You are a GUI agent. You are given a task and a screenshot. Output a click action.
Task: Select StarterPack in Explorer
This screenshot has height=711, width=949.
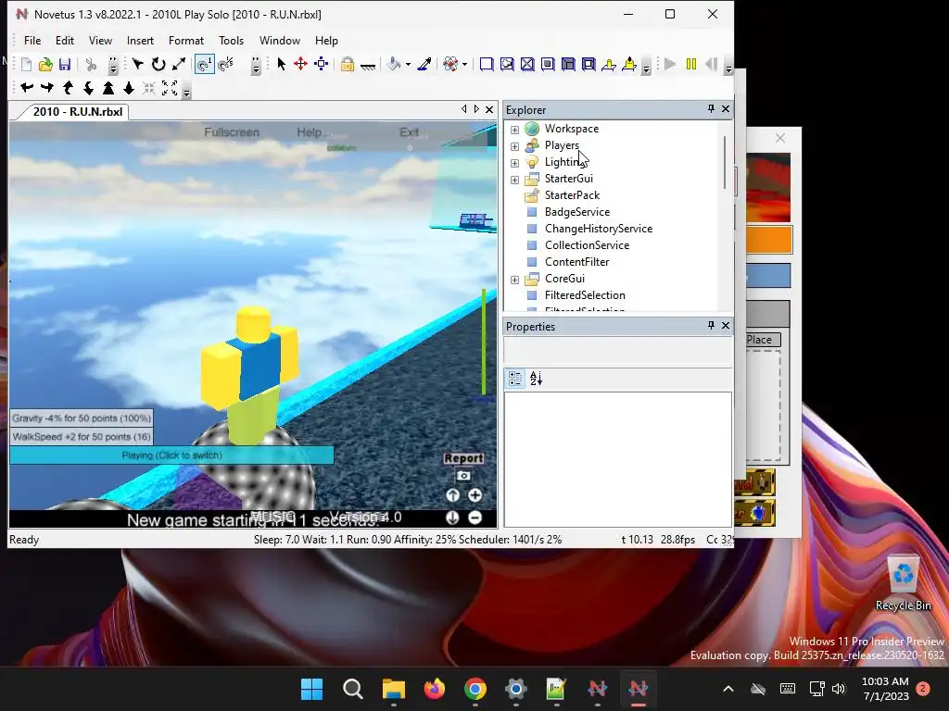point(572,195)
